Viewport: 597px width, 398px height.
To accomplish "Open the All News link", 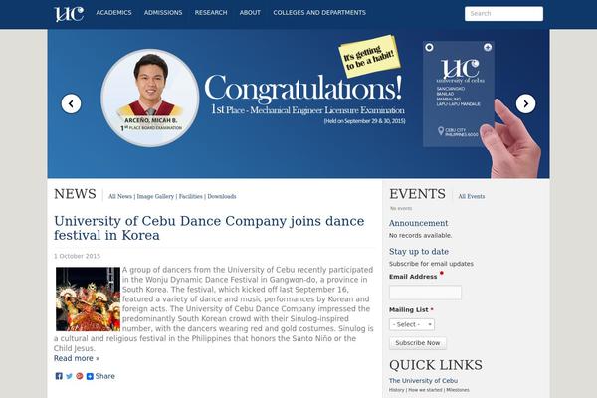I will click(x=120, y=197).
